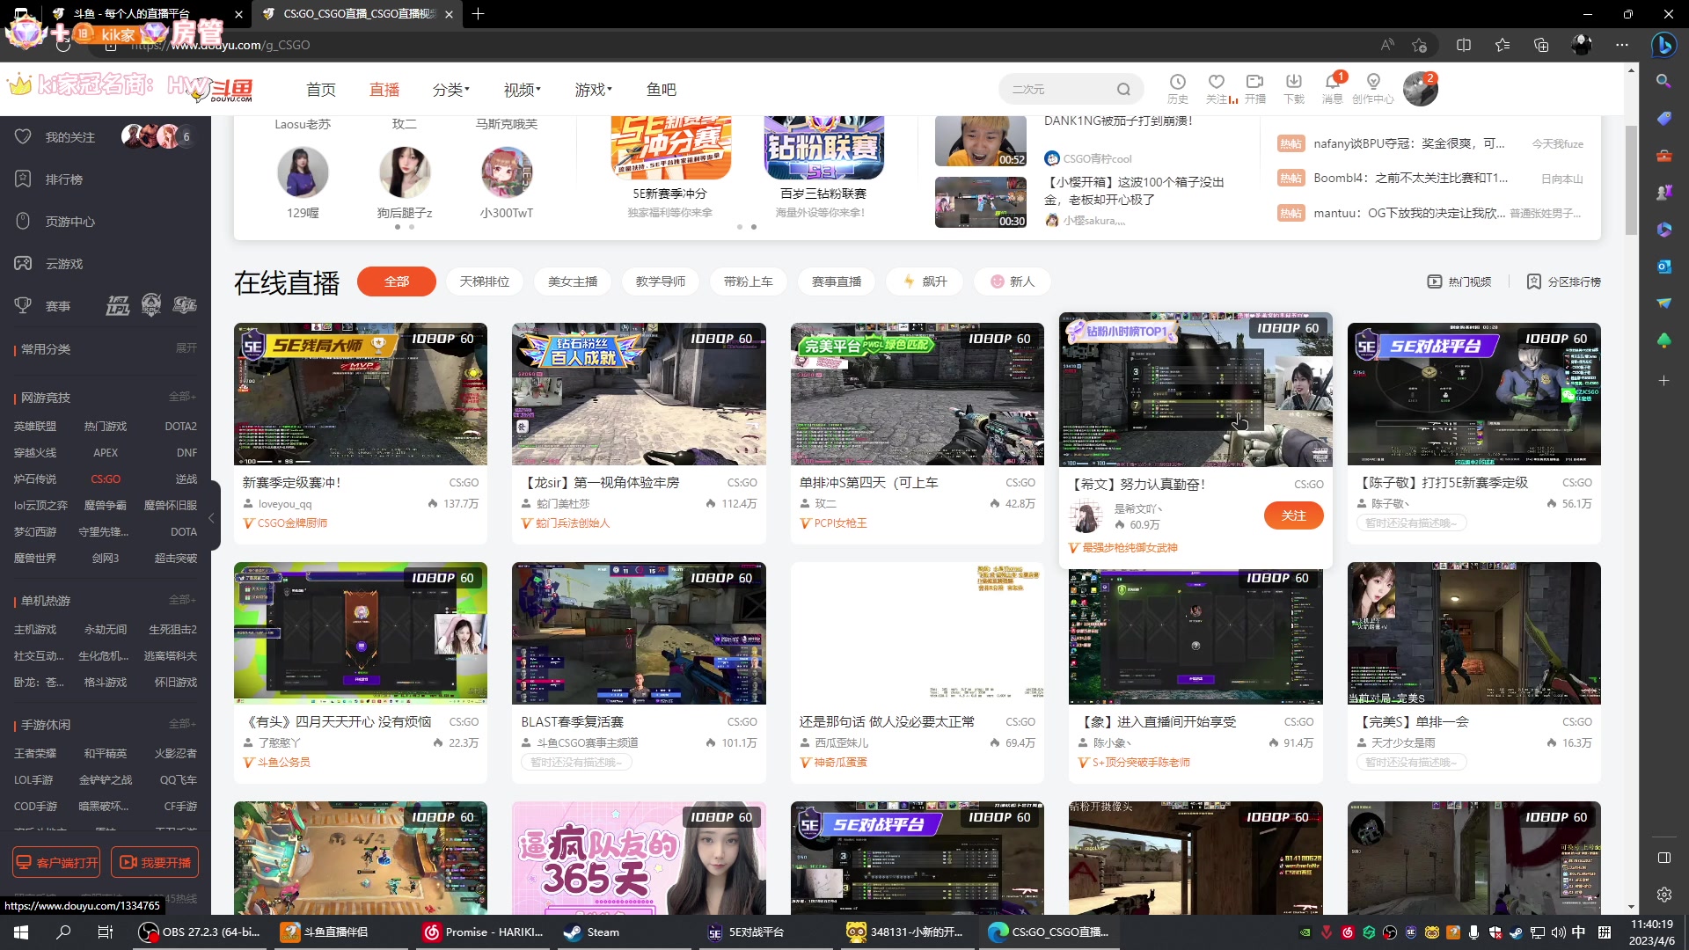Open streamer 129喔 avatar

[x=303, y=172]
